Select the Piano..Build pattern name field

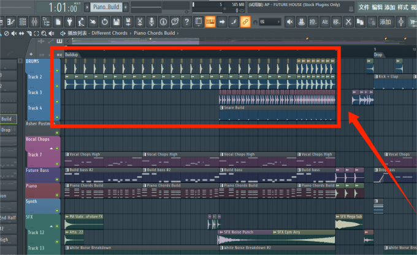pyautogui.click(x=106, y=7)
